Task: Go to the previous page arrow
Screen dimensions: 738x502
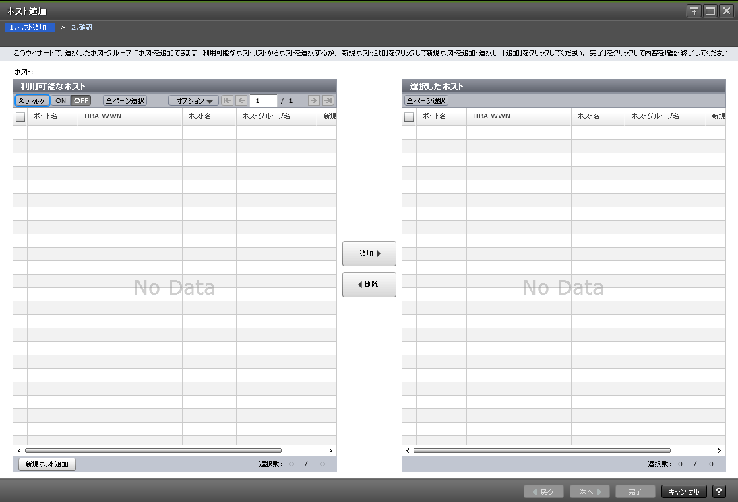Action: click(x=241, y=100)
